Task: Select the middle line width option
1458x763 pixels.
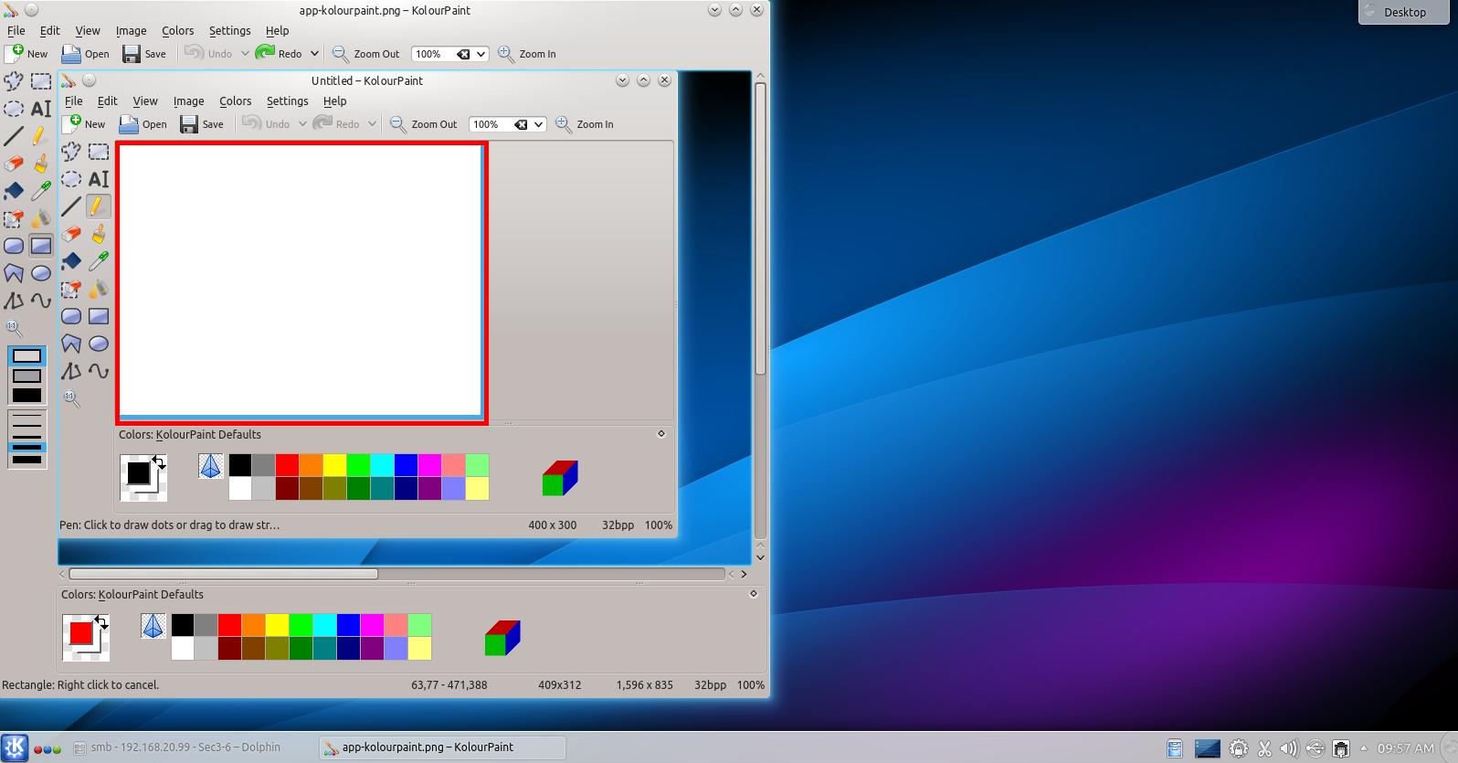Action: (x=26, y=437)
